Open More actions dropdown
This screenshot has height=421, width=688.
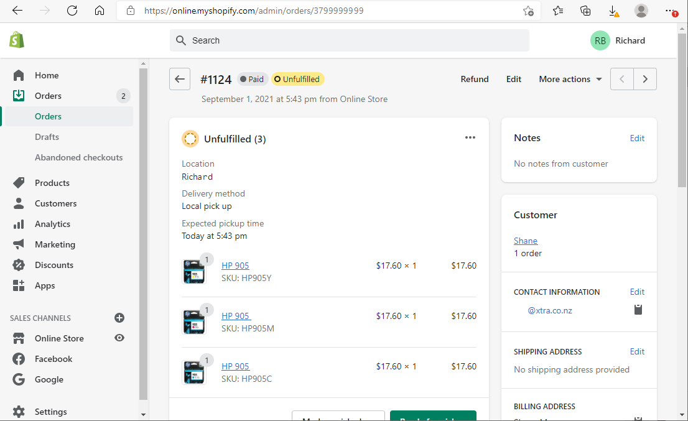click(570, 80)
